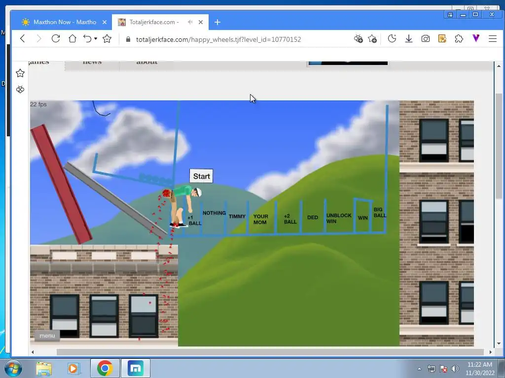
Task: Click the 22 fps counter text
Action: click(x=38, y=104)
